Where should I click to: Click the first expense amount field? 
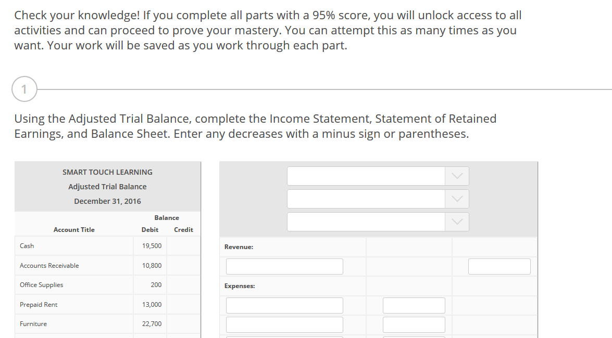(414, 305)
